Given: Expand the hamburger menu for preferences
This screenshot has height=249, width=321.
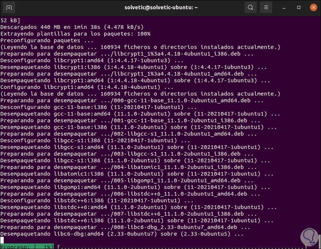Looking at the screenshot, I should (x=266, y=7).
